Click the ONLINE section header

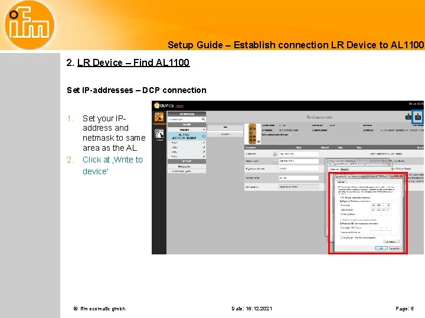[187, 125]
